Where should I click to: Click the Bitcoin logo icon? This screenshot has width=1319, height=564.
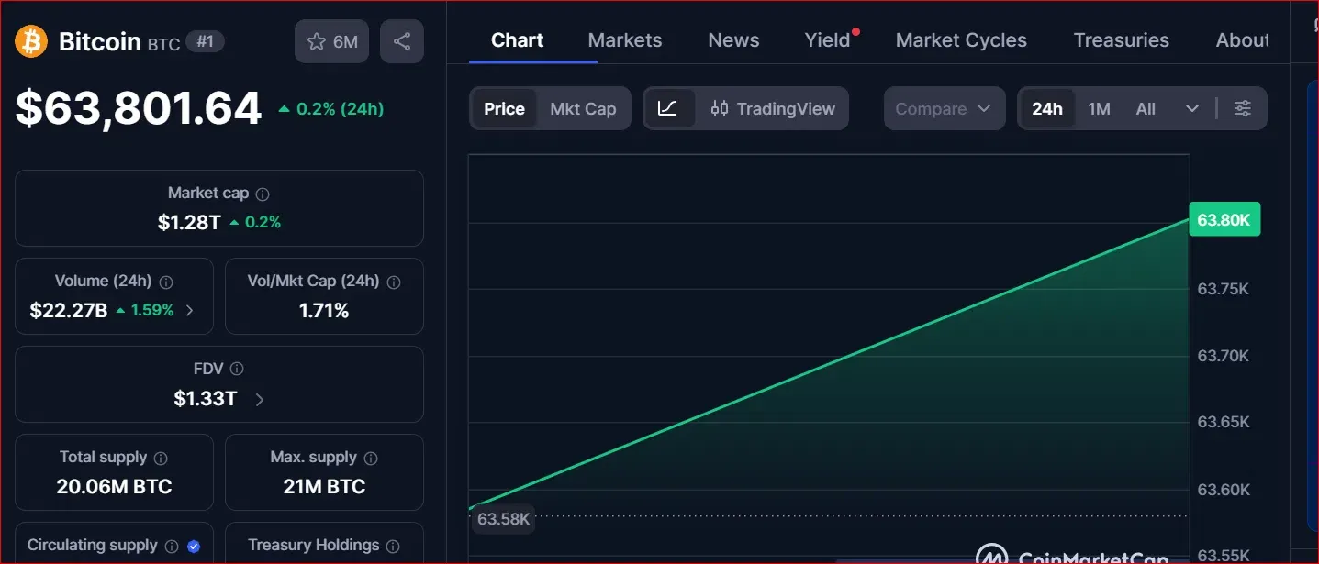pos(31,41)
